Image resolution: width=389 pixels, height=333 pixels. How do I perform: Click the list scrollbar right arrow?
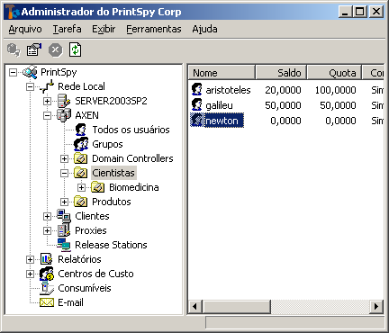[x=376, y=307]
